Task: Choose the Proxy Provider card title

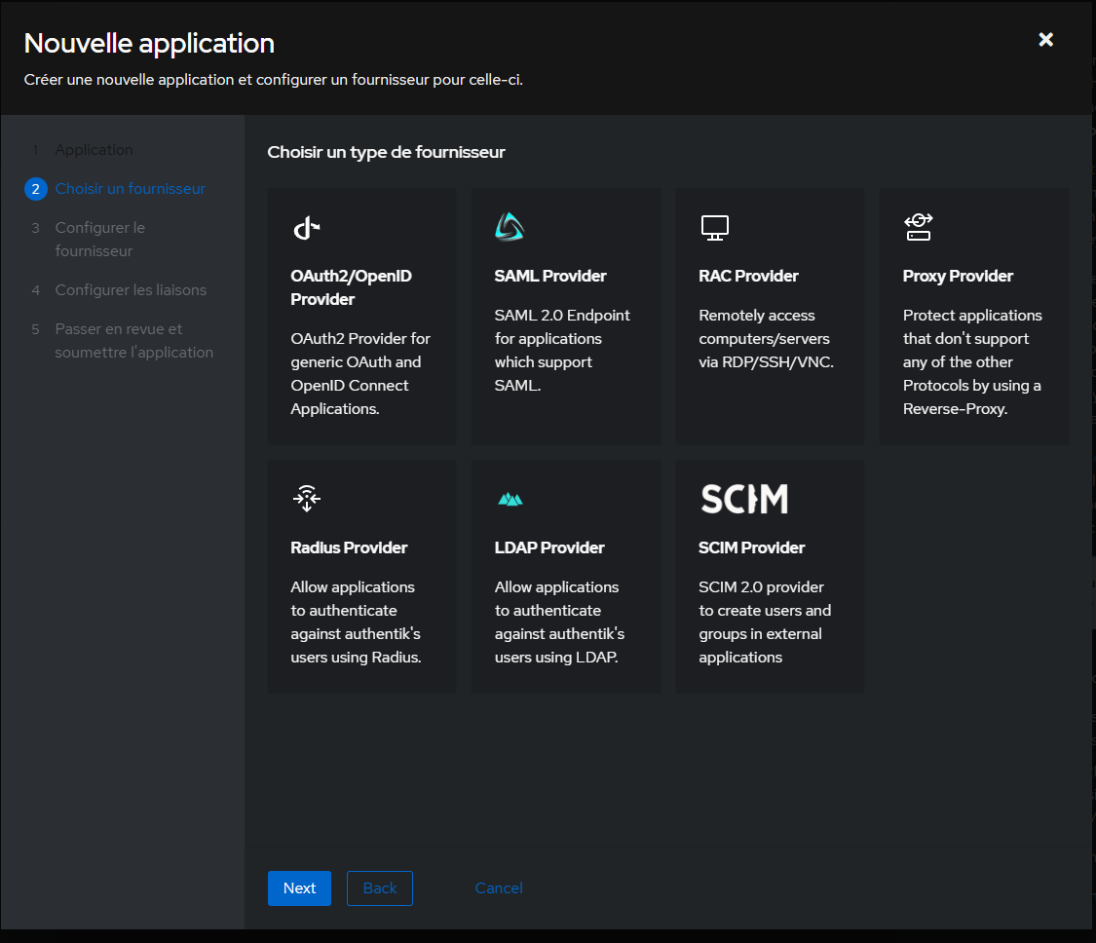Action: click(x=958, y=276)
